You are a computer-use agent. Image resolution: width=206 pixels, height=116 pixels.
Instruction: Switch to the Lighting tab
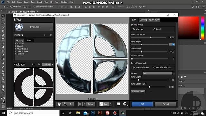pos(143,20)
